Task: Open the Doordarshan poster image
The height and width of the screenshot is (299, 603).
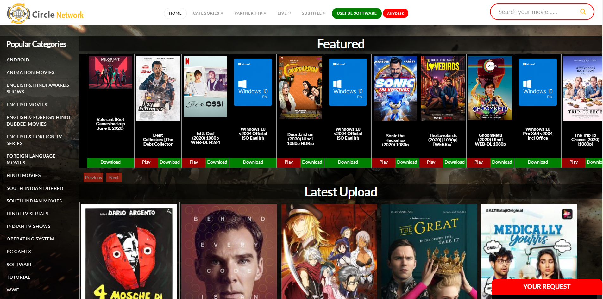Action: tap(300, 88)
